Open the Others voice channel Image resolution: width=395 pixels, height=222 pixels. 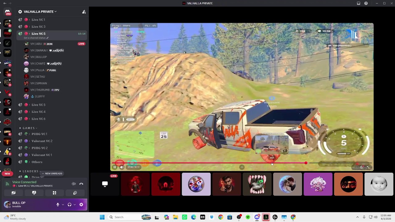(52, 162)
